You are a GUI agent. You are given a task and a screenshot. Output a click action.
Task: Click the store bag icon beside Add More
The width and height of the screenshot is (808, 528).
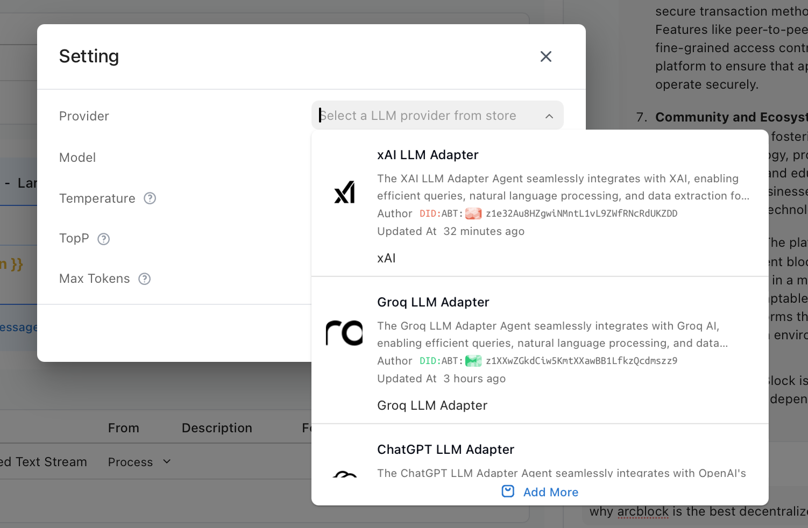508,491
